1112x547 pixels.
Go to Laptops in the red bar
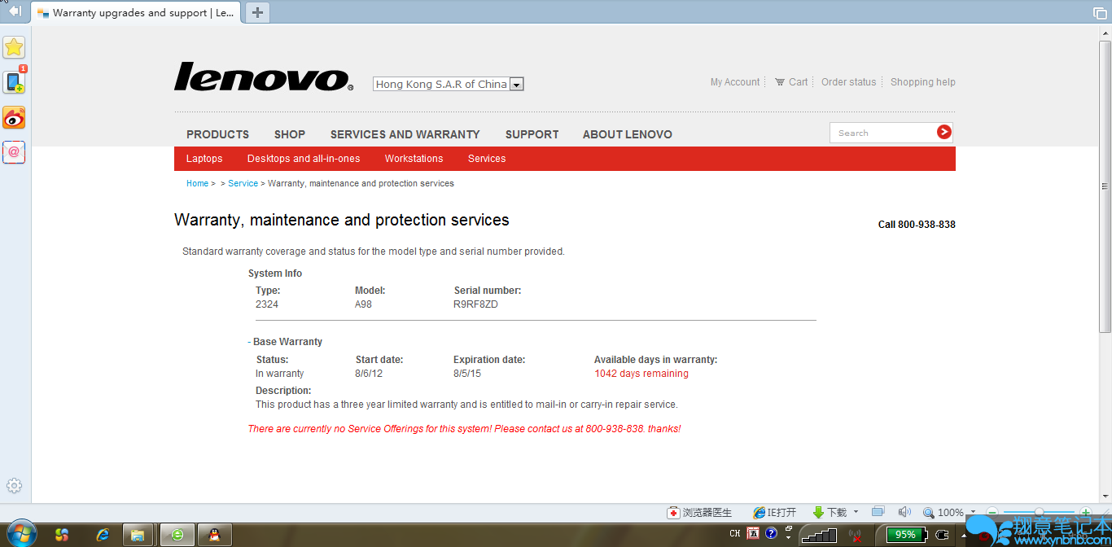[204, 159]
